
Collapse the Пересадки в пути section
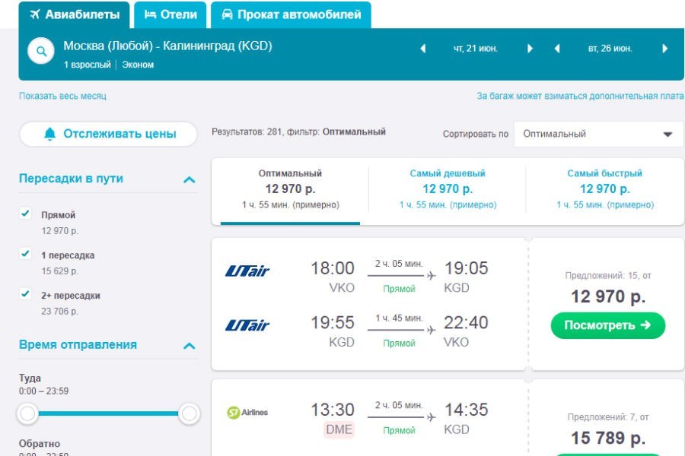click(190, 179)
